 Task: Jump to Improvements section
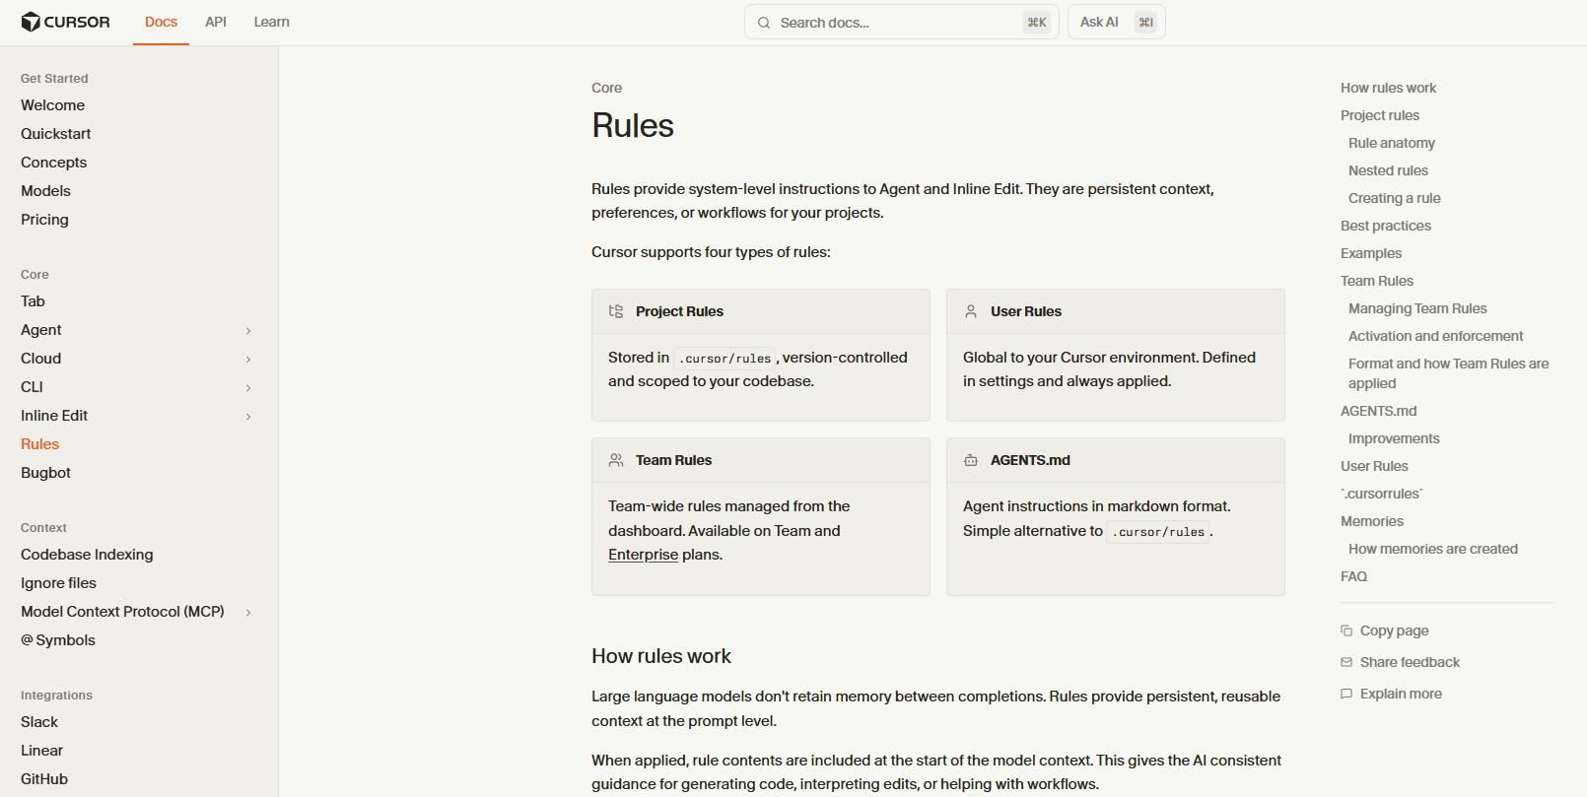coord(1394,438)
